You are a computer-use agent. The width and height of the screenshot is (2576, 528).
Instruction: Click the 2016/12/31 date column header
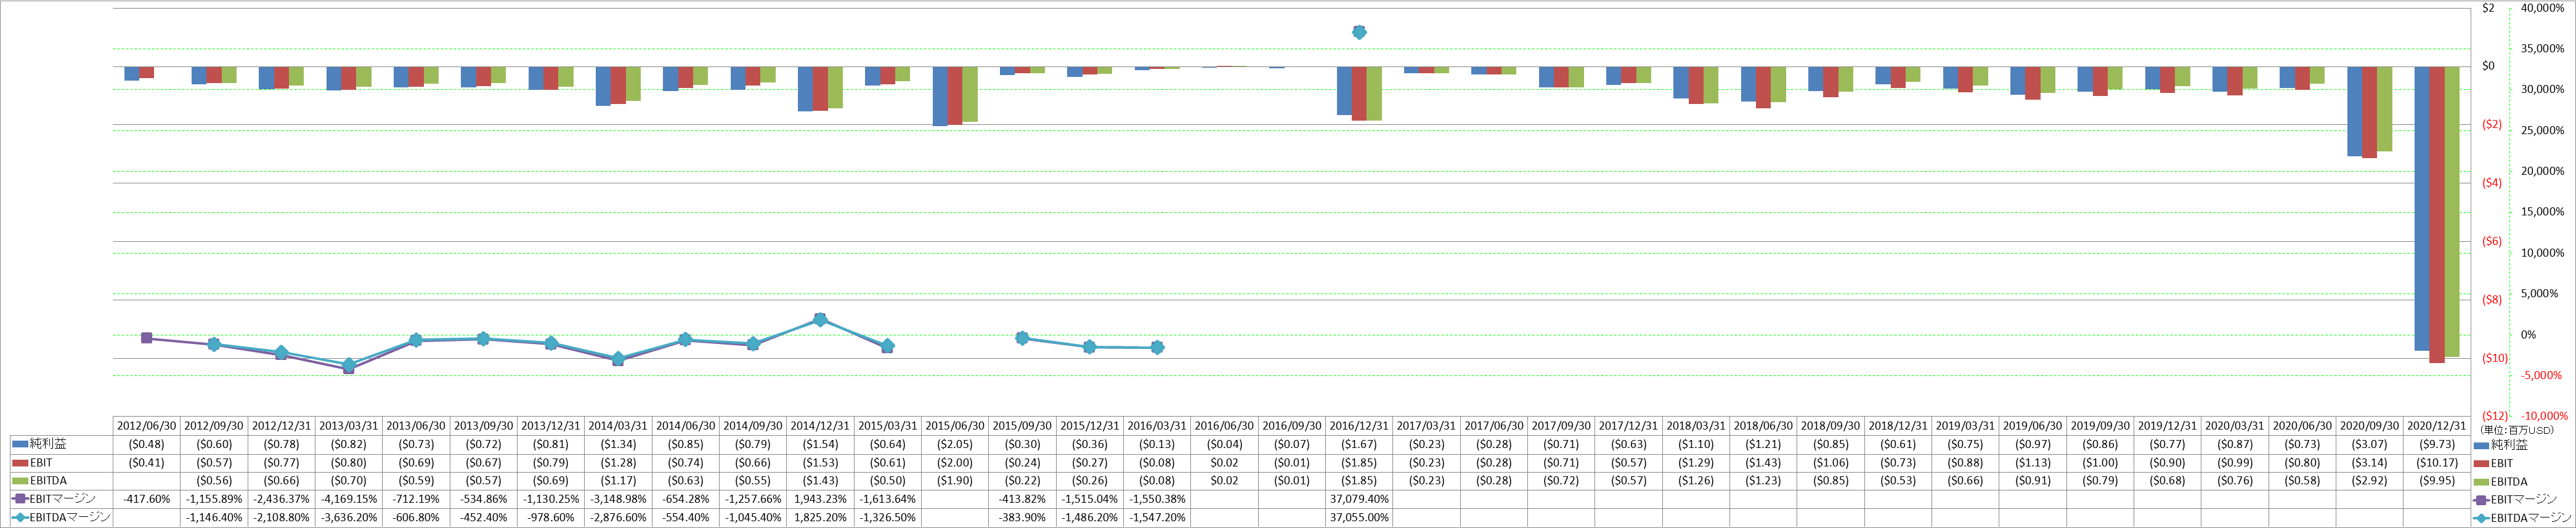[x=1359, y=425]
